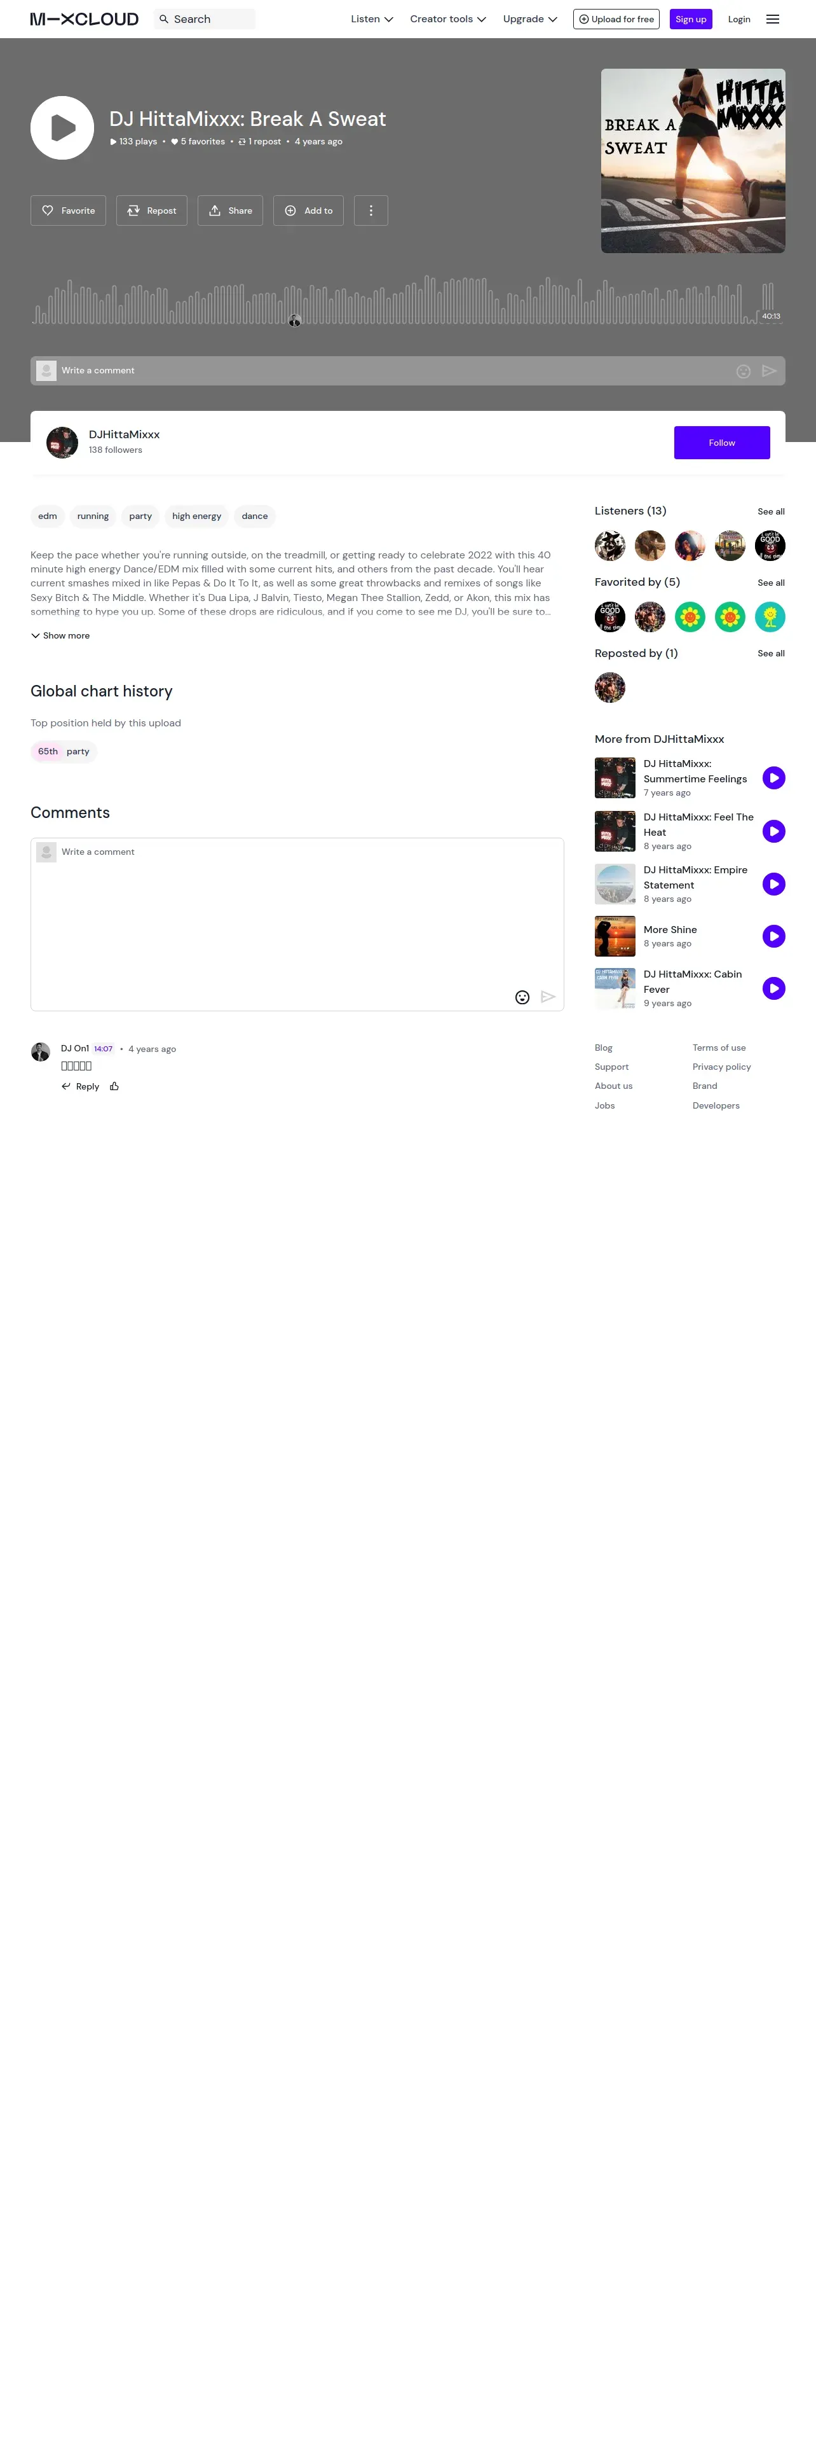Open the Terms of use link
Viewport: 816px width, 2450px height.
719,1048
